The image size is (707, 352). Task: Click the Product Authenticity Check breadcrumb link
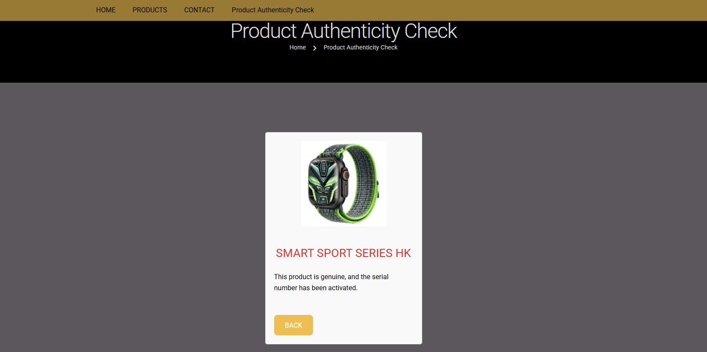pos(360,47)
